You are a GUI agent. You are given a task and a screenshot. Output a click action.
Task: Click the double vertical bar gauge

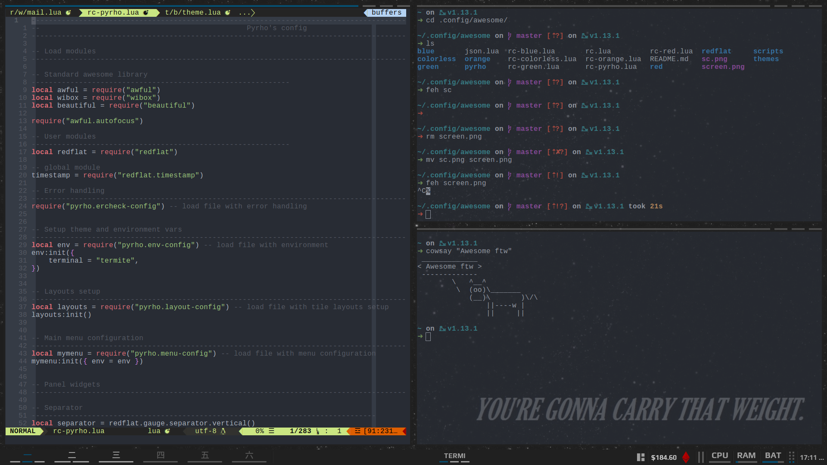[x=701, y=457]
